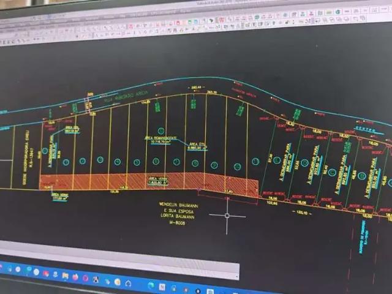Click the green round icon in second toolbar row
The image size is (392, 294).
[x=257, y=17]
